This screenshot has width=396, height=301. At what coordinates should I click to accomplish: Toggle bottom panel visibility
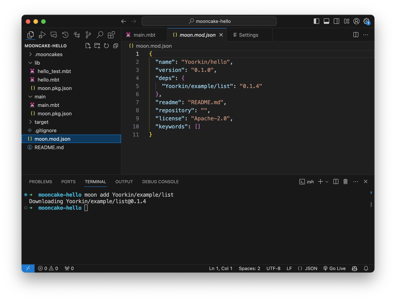[x=326, y=21]
